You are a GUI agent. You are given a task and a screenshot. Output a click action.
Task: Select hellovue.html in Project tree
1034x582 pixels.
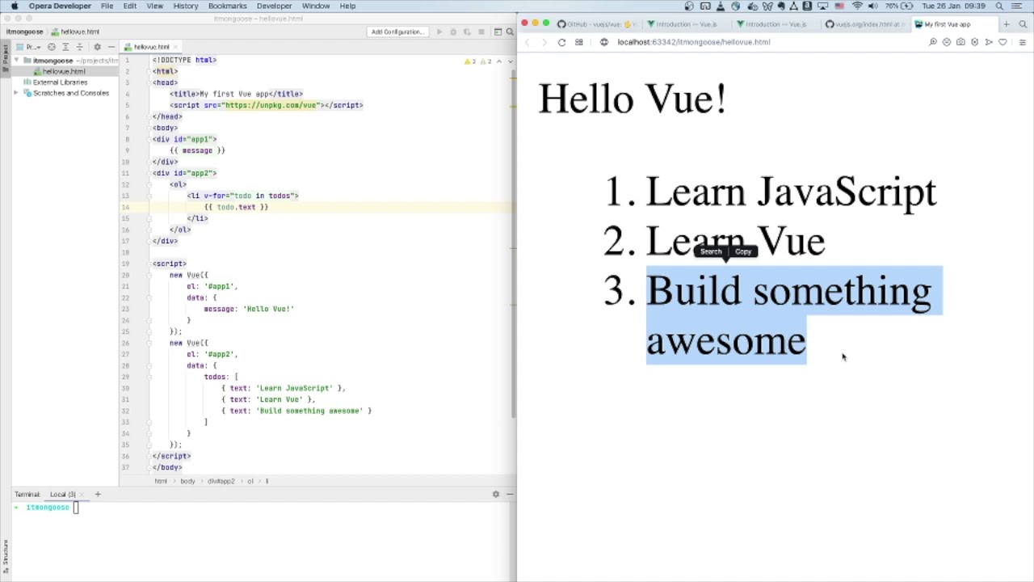click(x=64, y=71)
